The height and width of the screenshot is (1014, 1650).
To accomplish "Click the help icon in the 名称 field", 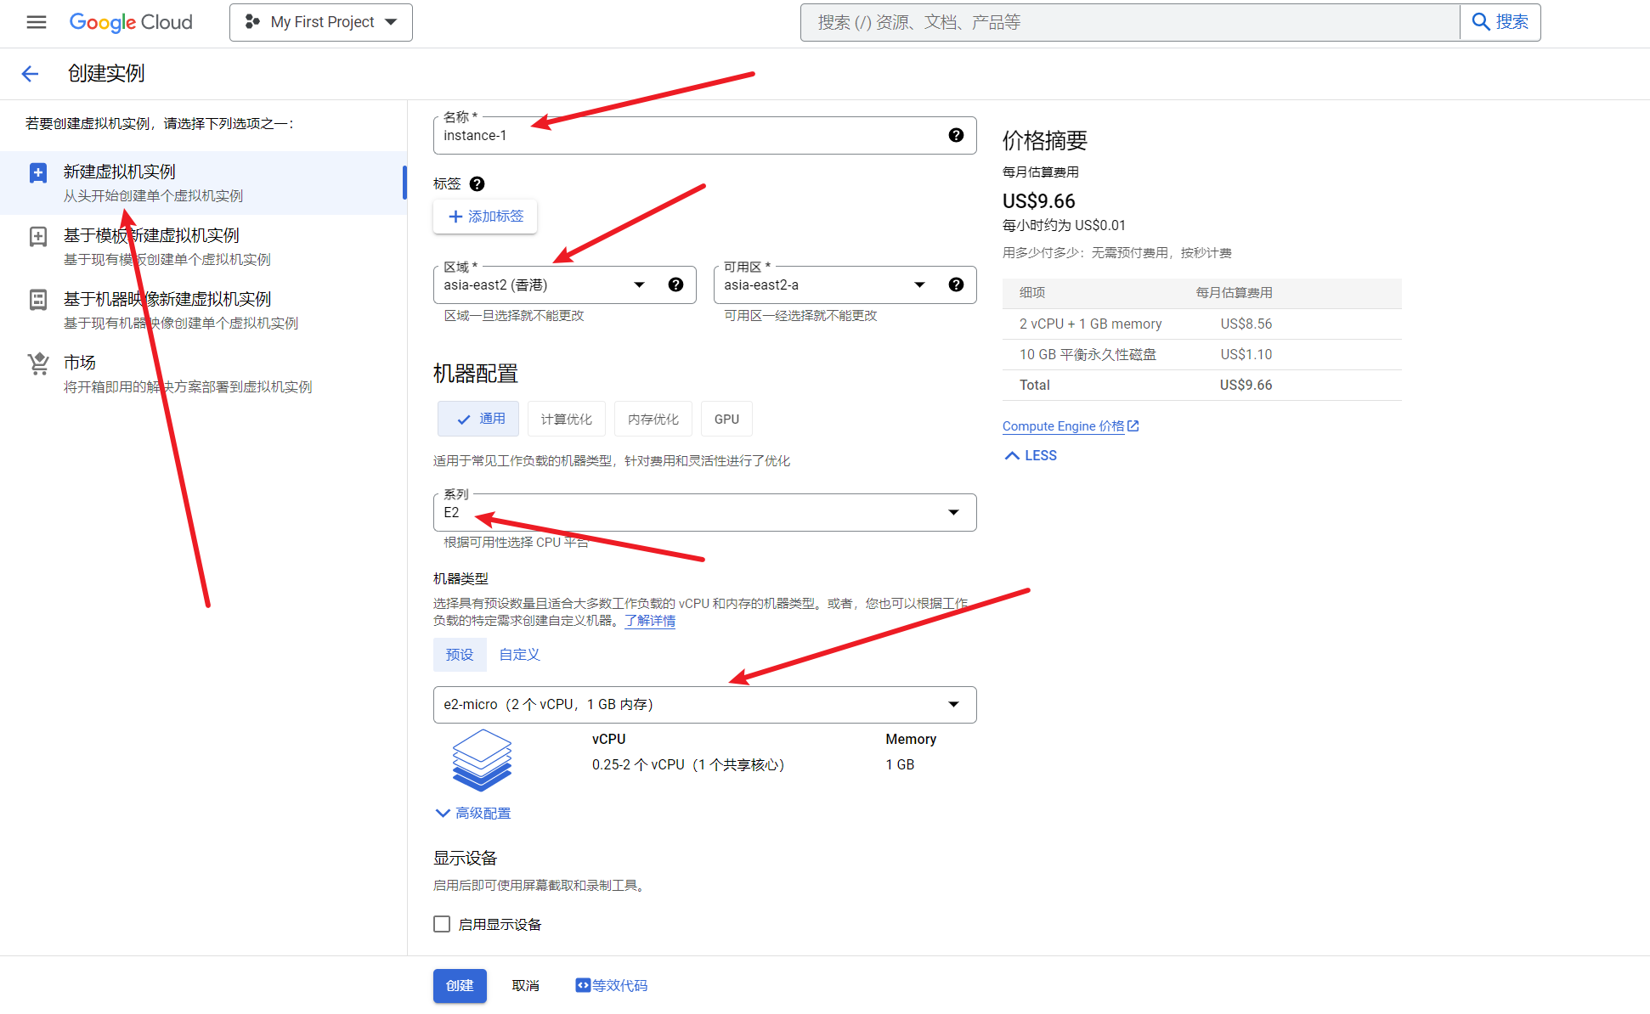I will [x=956, y=136].
